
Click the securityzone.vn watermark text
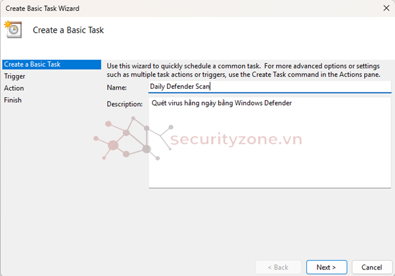(x=237, y=139)
